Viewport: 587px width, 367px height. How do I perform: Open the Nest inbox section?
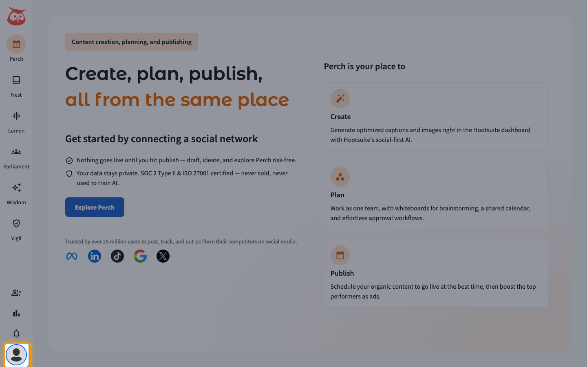coord(16,84)
